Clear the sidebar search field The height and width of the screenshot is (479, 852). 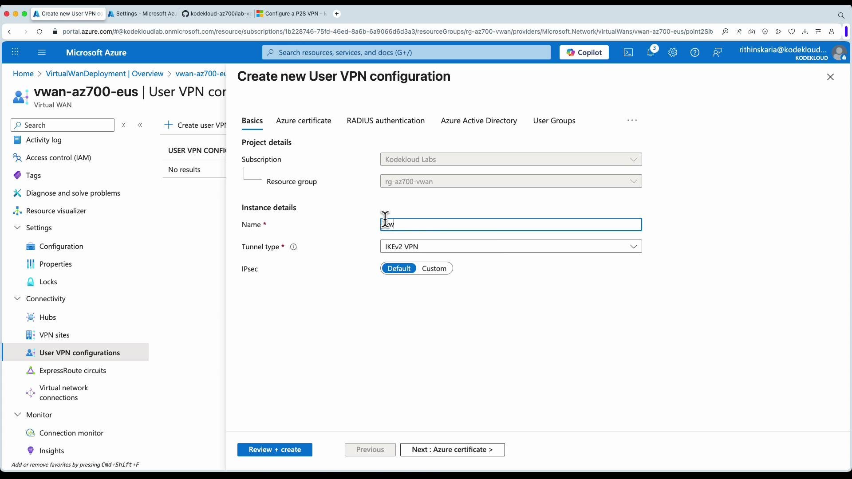[124, 126]
